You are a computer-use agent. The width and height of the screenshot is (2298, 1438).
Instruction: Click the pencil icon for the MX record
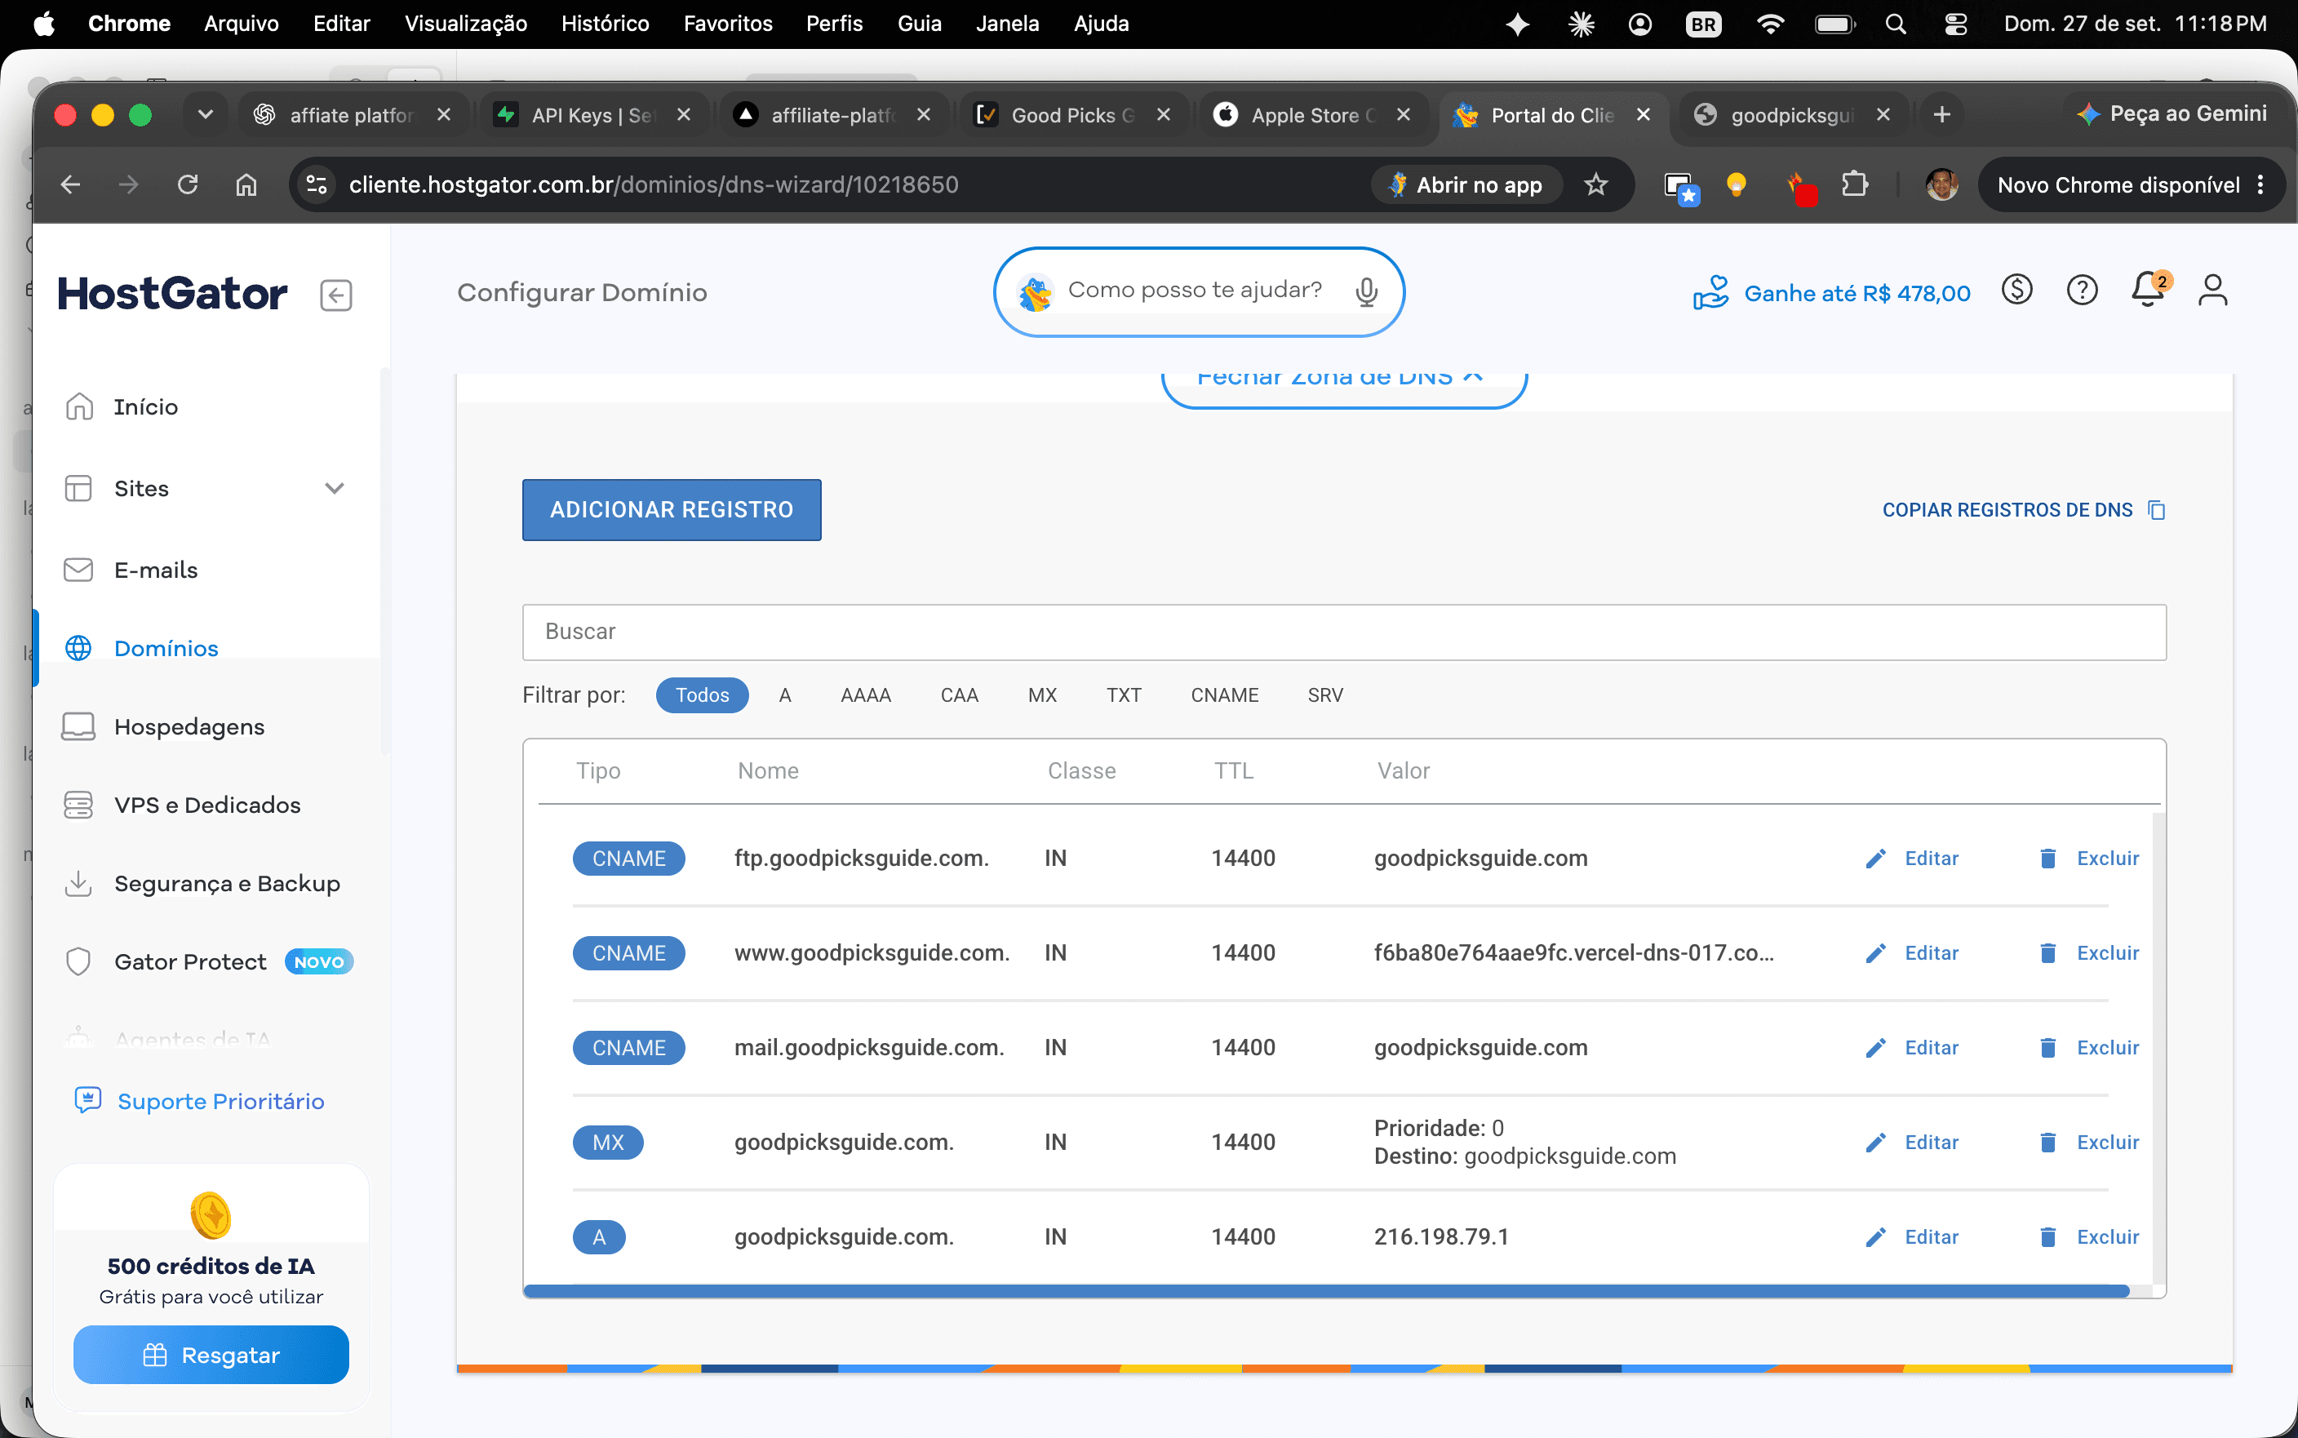tap(1875, 1143)
